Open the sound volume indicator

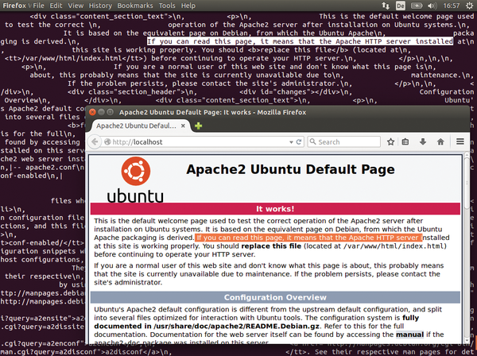pos(432,6)
